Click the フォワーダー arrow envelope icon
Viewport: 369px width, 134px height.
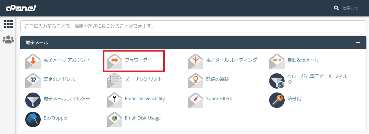(x=114, y=61)
